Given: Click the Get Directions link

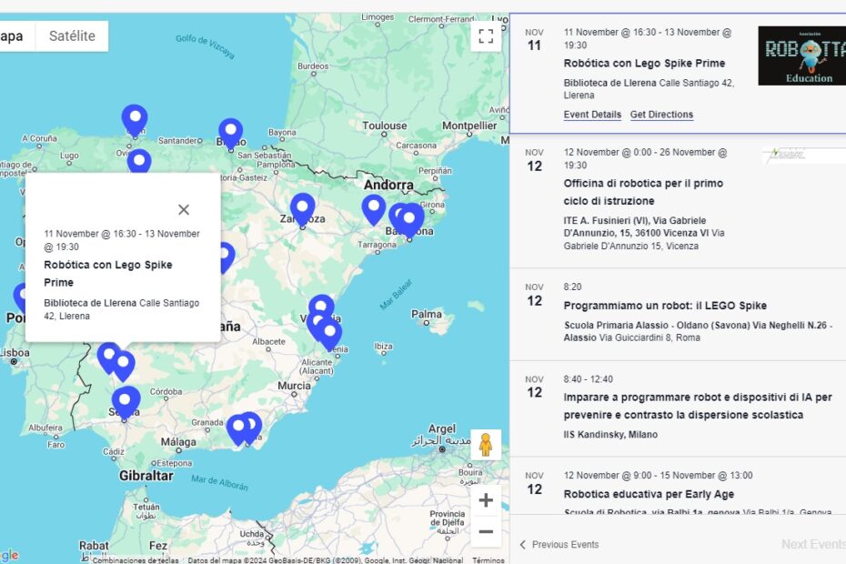Looking at the screenshot, I should click(661, 115).
